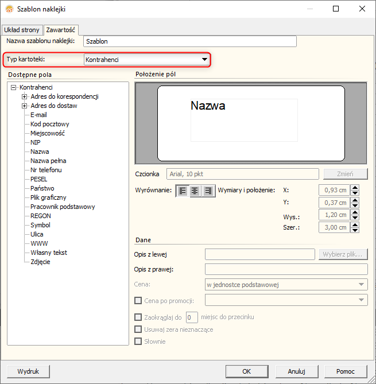Switch to the Układ strony tab

tap(22, 30)
